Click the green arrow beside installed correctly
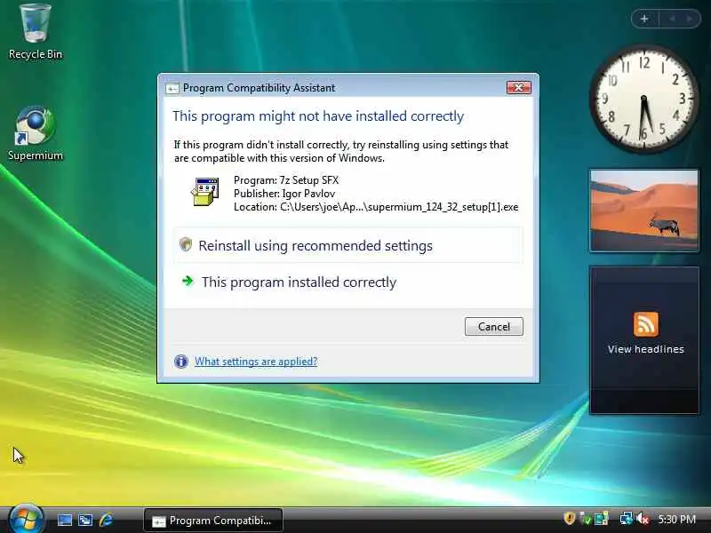This screenshot has height=533, width=711. [x=188, y=281]
